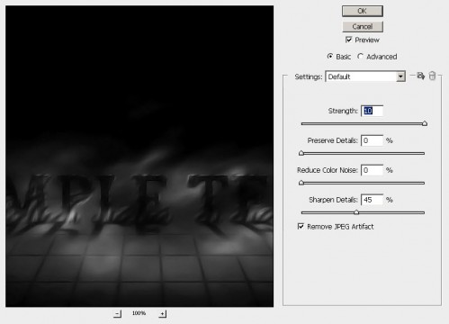This screenshot has width=449, height=324.
Task: Click the Sharpen Details slider handle
Action: pyautogui.click(x=356, y=212)
